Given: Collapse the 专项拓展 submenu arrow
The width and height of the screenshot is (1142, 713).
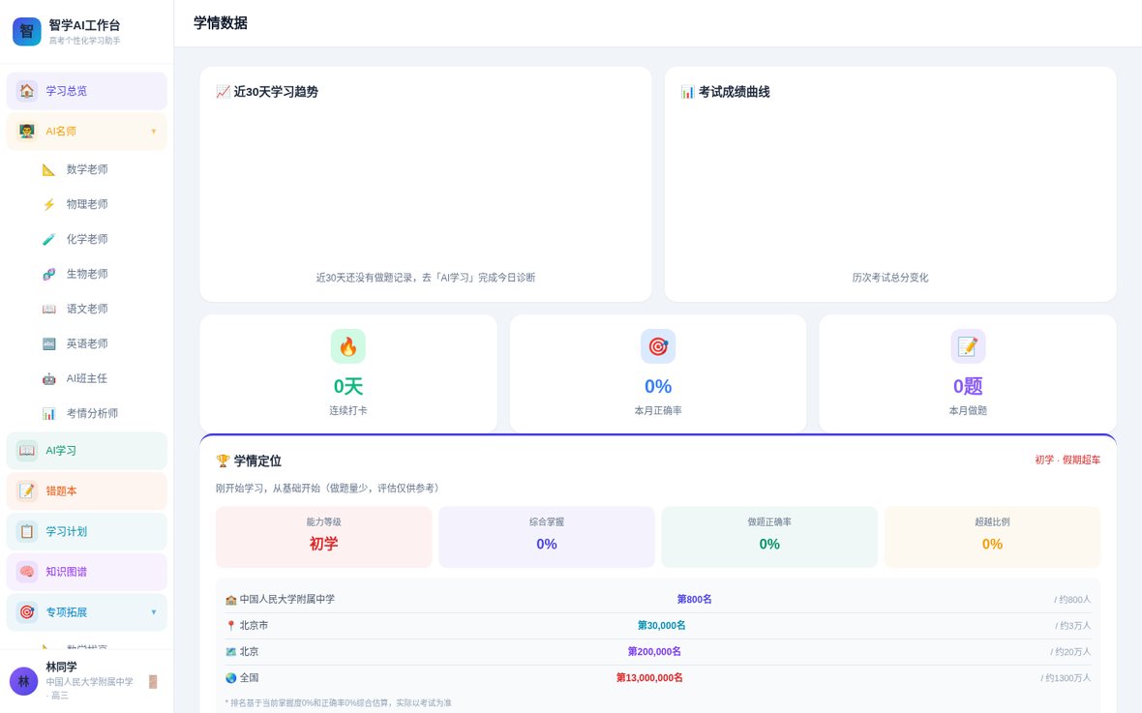Looking at the screenshot, I should 154,611.
